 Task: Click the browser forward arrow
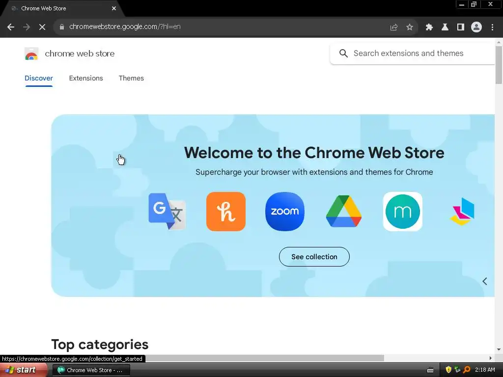27,27
